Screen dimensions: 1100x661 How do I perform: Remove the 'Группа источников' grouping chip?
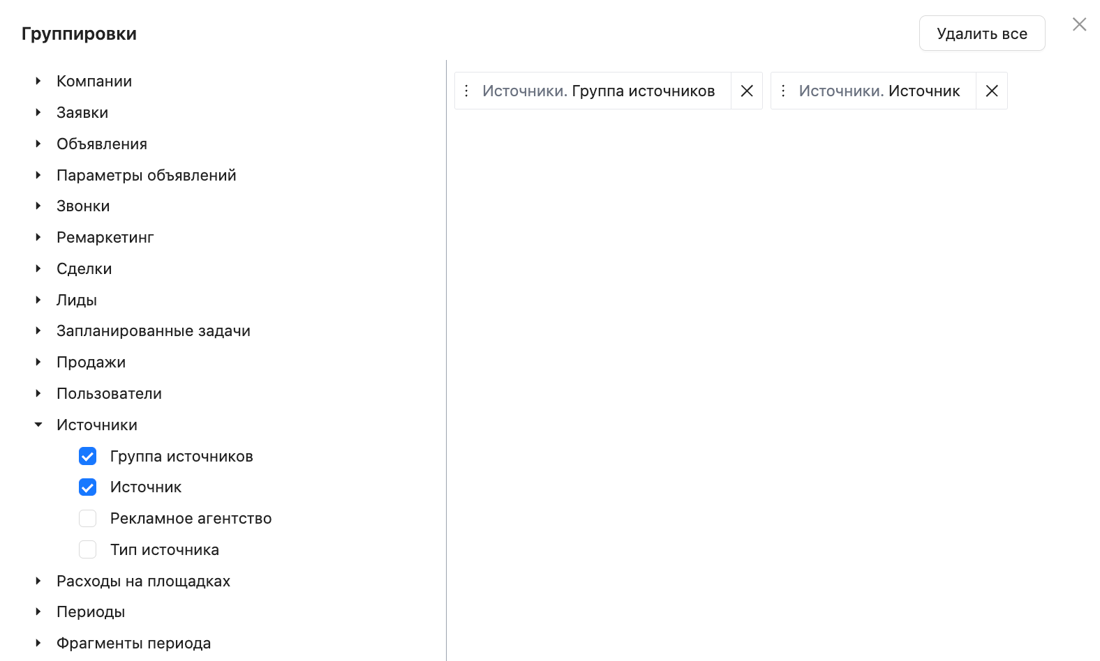[746, 91]
